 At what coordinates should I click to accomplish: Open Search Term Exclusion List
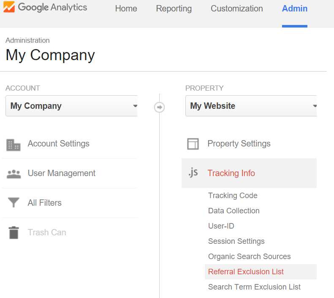coord(254,287)
